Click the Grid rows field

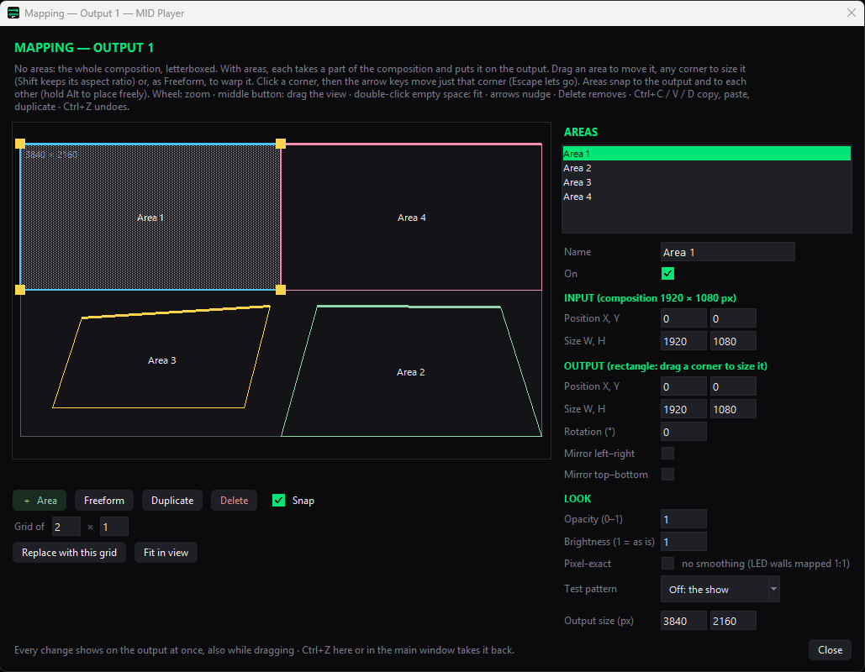click(114, 527)
